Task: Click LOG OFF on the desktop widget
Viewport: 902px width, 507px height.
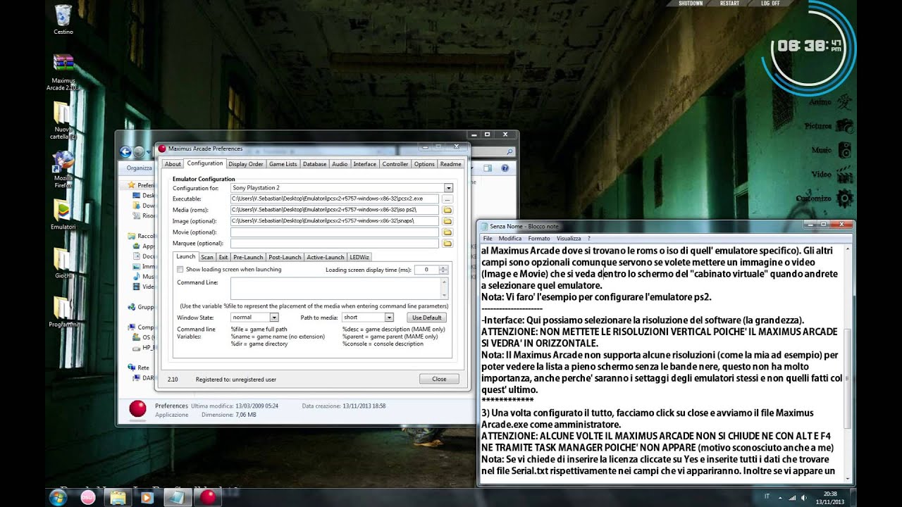Action: tap(770, 4)
